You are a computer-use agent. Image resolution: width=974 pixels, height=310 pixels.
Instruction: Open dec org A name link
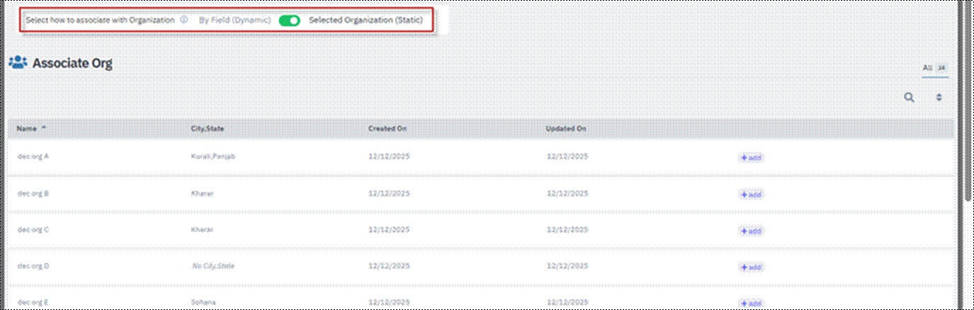point(33,156)
